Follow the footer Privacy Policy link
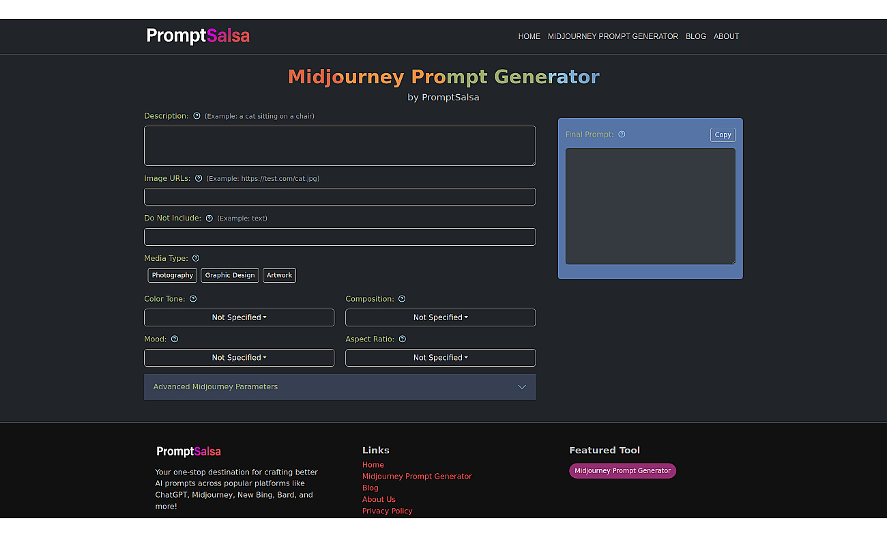This screenshot has height=538, width=887. point(388,511)
